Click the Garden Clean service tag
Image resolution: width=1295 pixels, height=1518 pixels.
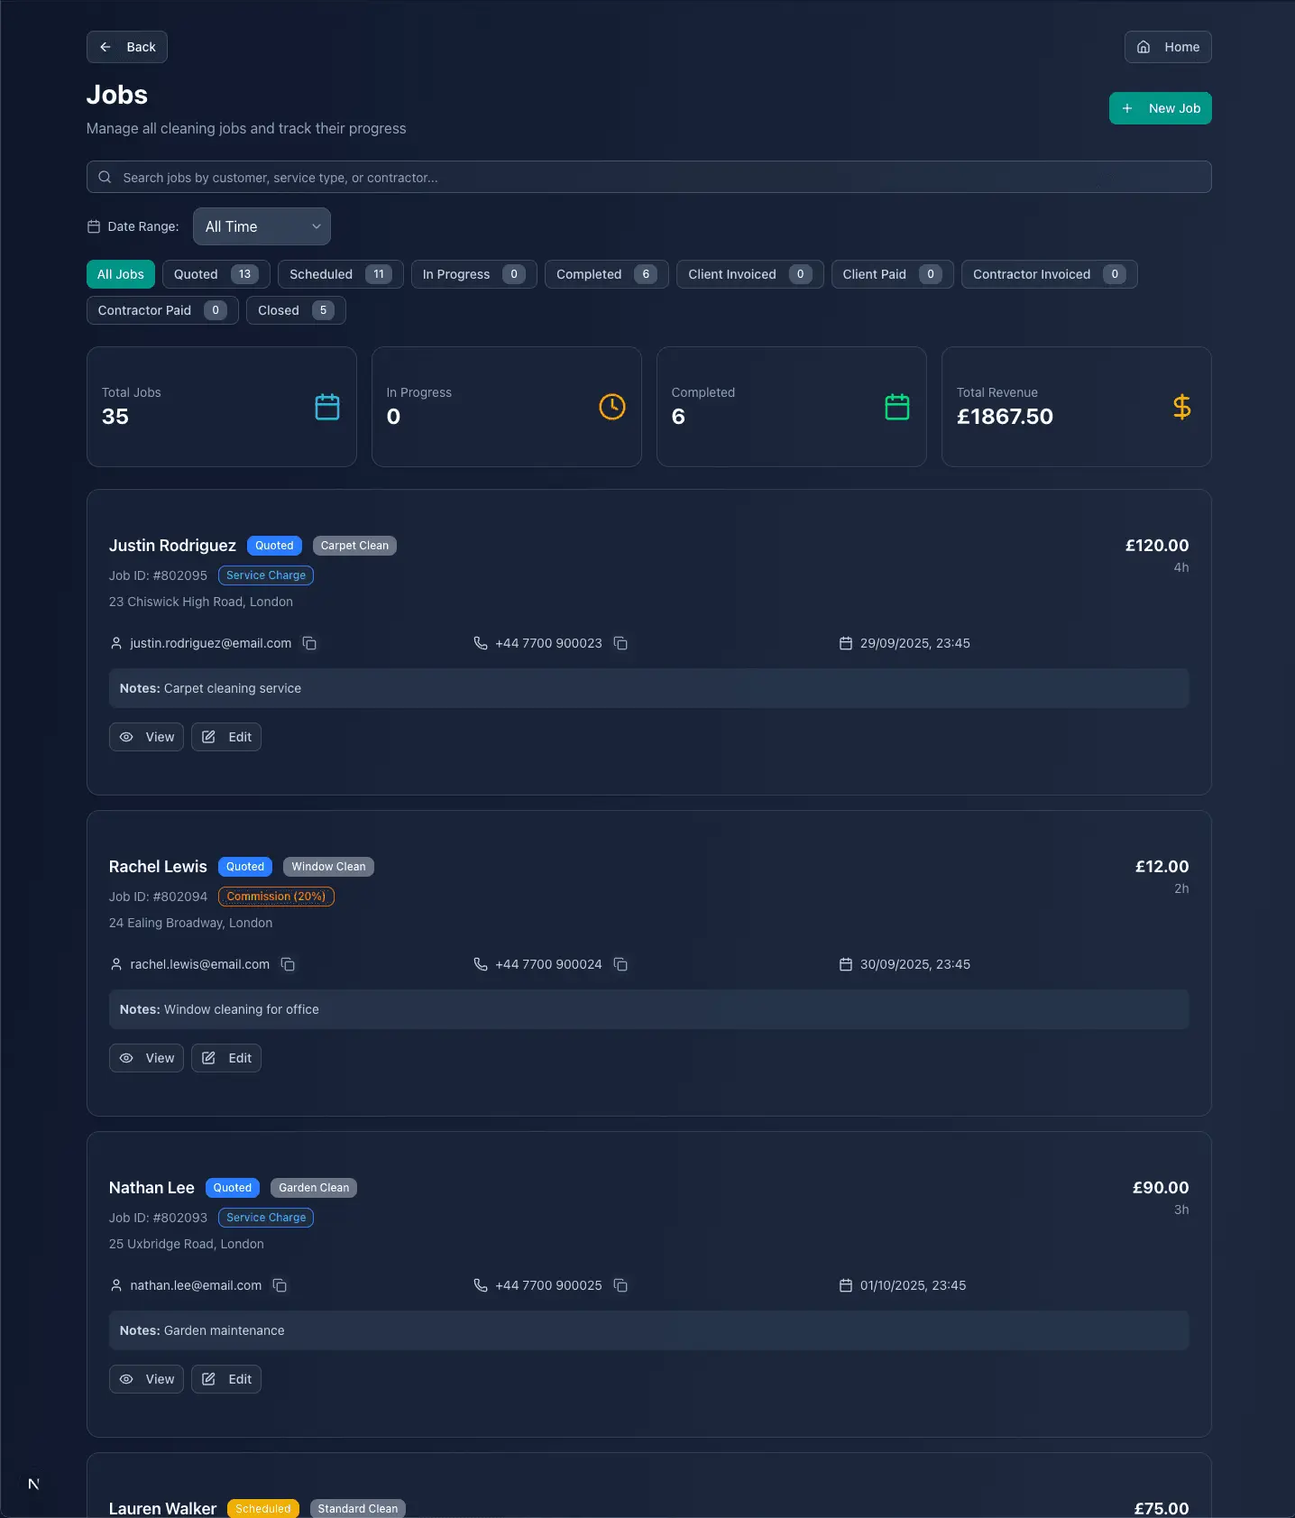tap(314, 1188)
